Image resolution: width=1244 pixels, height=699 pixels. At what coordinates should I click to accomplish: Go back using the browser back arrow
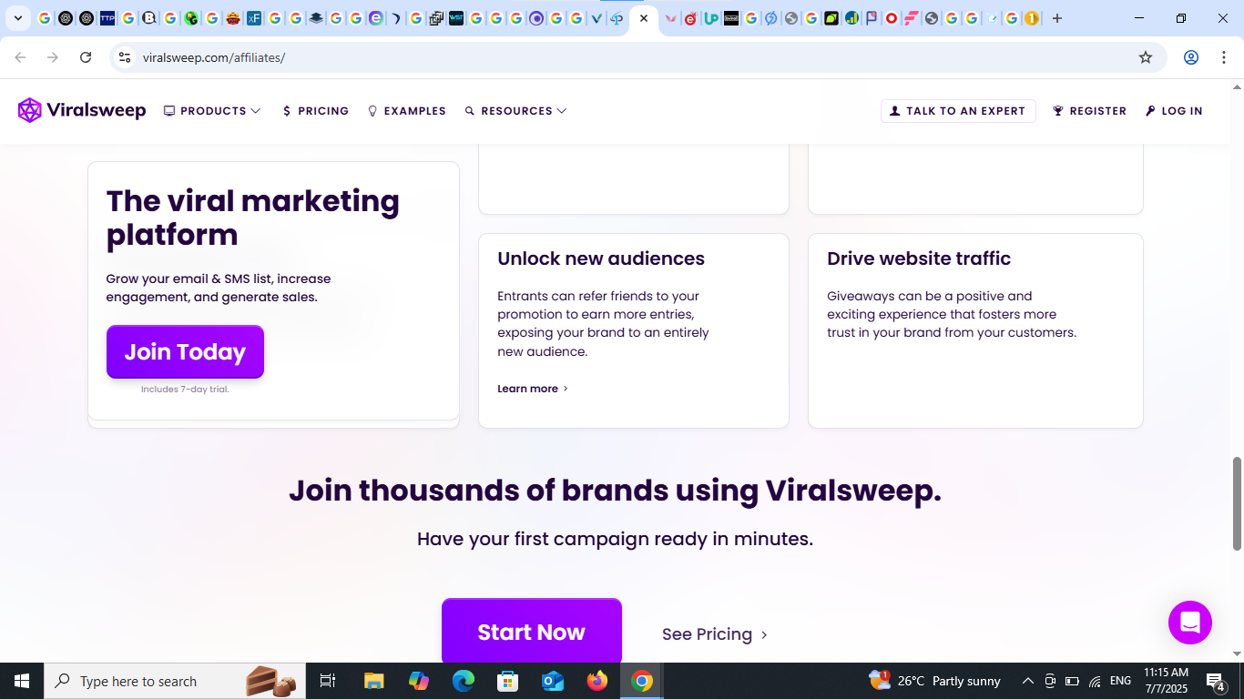click(20, 57)
